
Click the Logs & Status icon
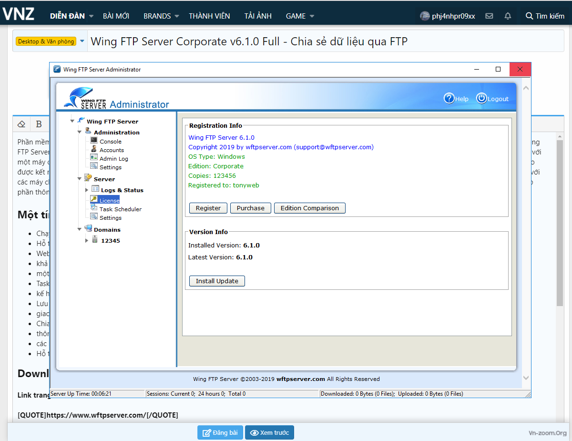point(95,189)
